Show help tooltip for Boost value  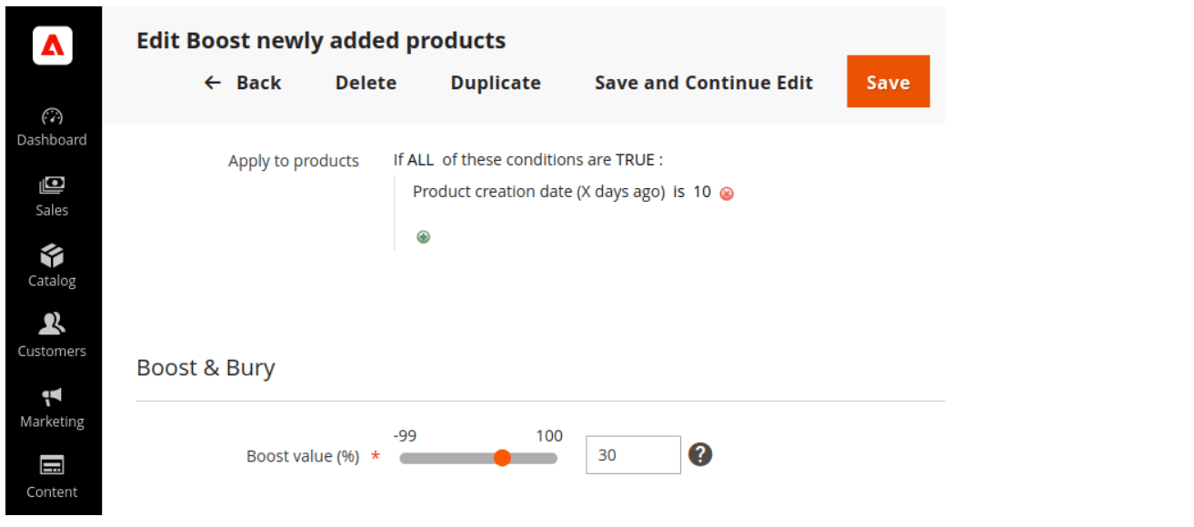(x=699, y=454)
